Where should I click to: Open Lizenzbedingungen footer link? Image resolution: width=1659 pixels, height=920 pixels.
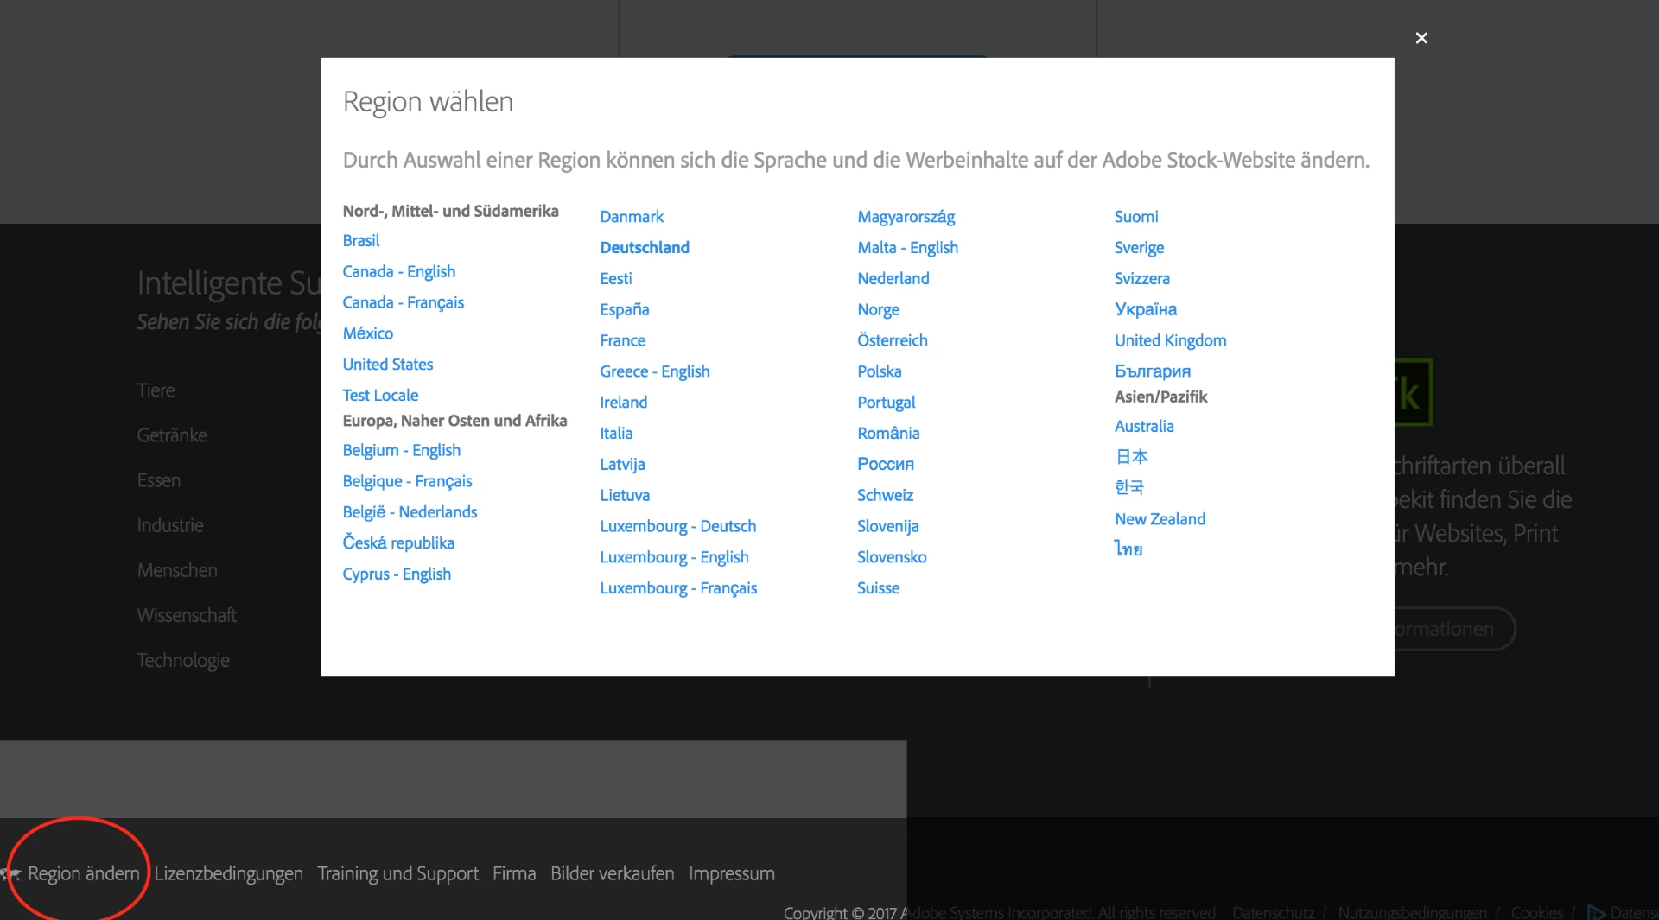tap(229, 874)
